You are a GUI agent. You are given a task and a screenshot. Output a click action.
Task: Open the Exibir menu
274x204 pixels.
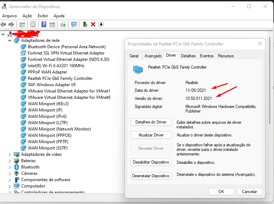click(43, 16)
